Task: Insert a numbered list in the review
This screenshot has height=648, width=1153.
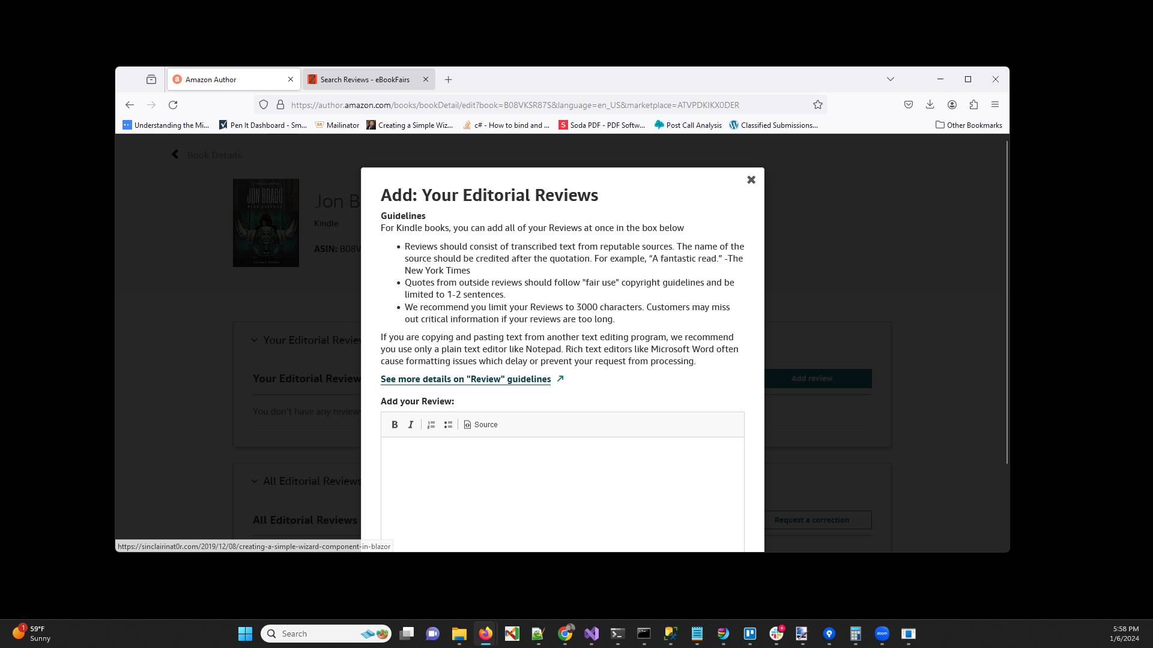Action: [431, 424]
